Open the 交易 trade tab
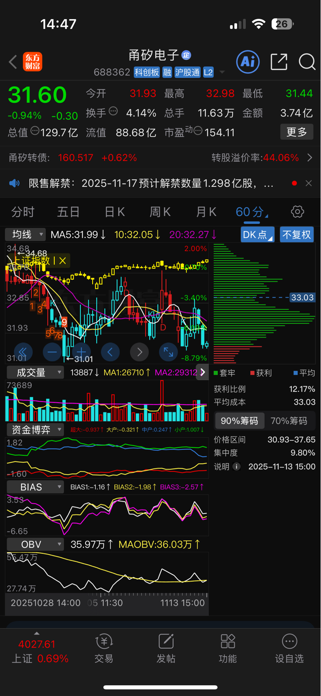 104,649
